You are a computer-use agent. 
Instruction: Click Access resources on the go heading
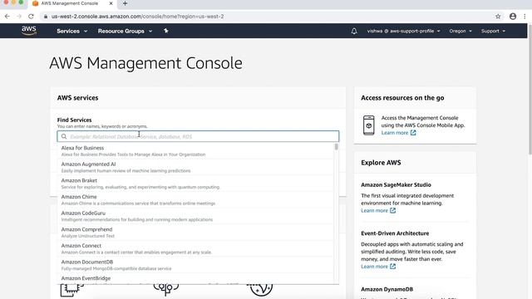point(402,98)
